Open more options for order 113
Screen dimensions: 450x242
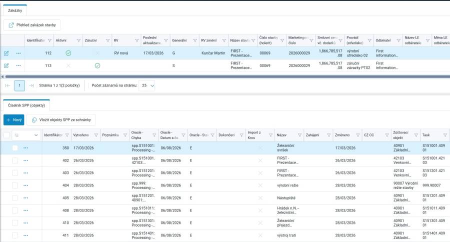pyautogui.click(x=18, y=65)
